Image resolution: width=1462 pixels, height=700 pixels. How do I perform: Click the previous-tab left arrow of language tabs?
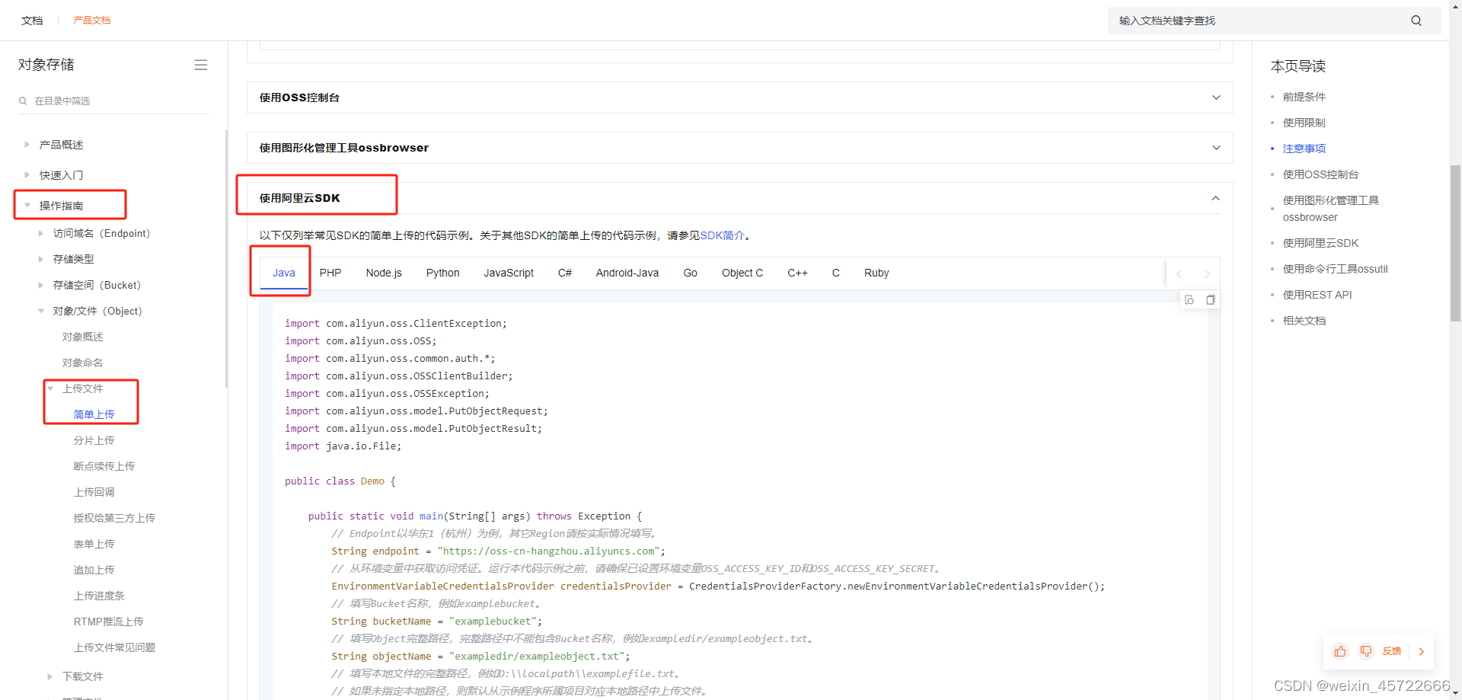[x=1179, y=273]
